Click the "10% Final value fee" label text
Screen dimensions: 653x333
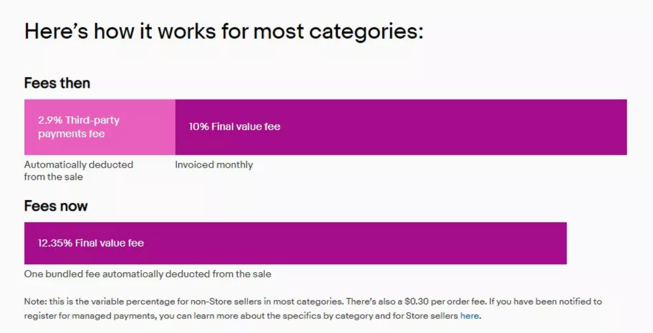(234, 127)
